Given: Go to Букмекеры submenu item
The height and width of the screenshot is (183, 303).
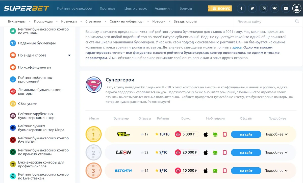Looking at the screenshot, I should pos(17,21).
